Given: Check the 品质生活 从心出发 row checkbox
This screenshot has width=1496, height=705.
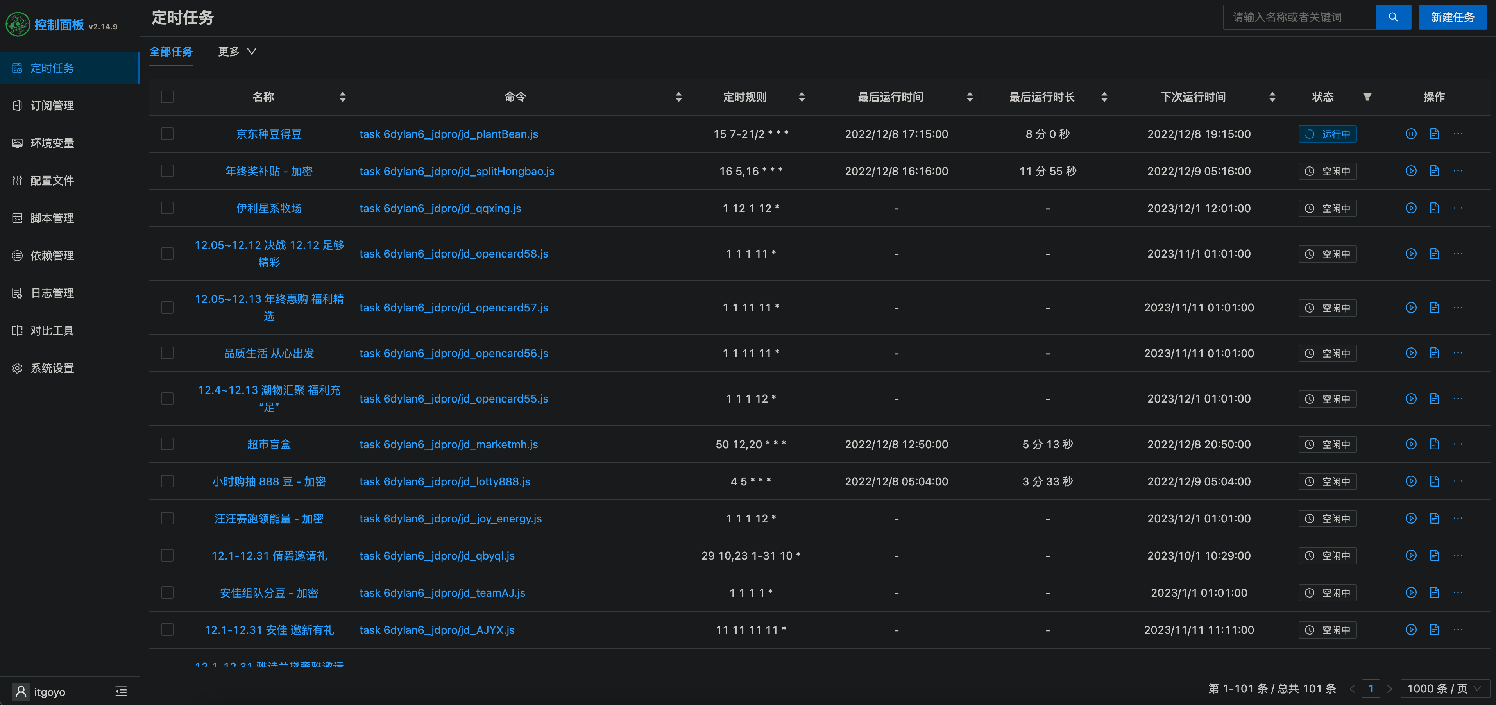Looking at the screenshot, I should click(167, 353).
